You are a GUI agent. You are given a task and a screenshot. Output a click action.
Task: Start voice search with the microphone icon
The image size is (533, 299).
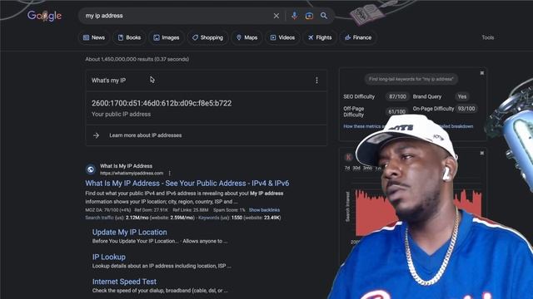[294, 16]
